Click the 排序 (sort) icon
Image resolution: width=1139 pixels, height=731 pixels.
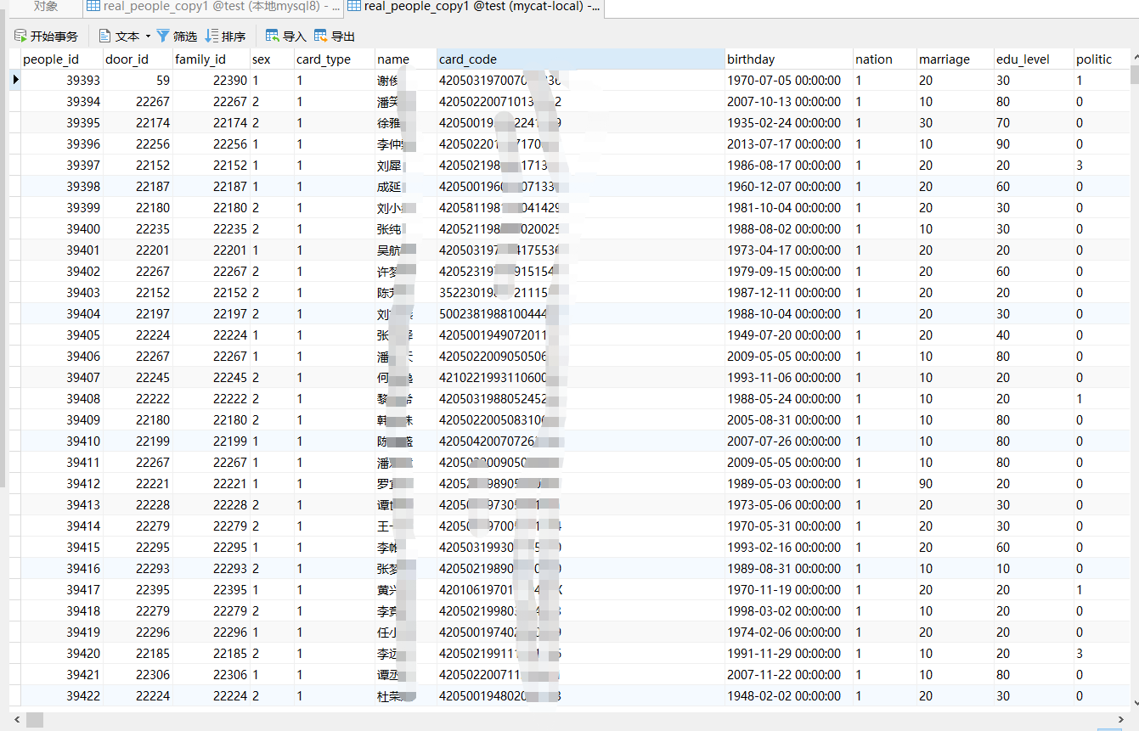(x=211, y=36)
